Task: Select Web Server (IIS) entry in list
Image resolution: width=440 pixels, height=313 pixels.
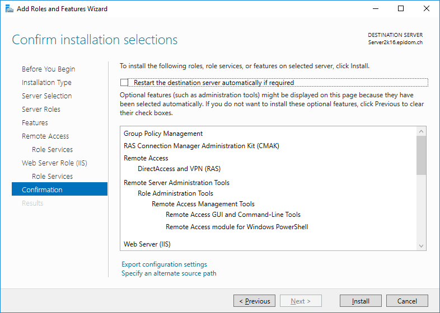Action: [x=147, y=244]
